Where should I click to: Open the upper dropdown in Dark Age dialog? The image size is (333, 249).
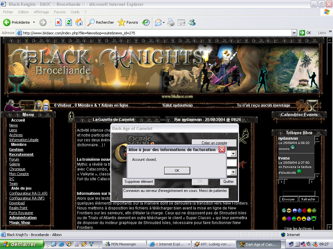[233, 153]
